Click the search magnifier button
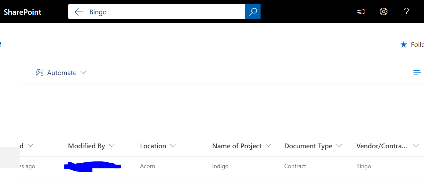The width and height of the screenshot is (424, 187). (253, 12)
